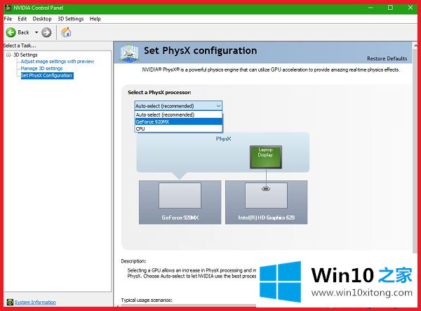Click the System Information icon
The image size is (421, 311).
(10, 302)
